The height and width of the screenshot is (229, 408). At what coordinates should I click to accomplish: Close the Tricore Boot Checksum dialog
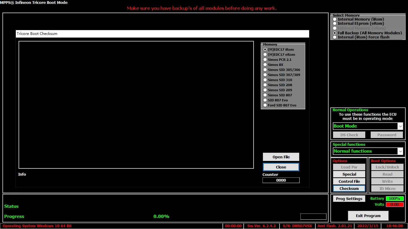pyautogui.click(x=281, y=167)
